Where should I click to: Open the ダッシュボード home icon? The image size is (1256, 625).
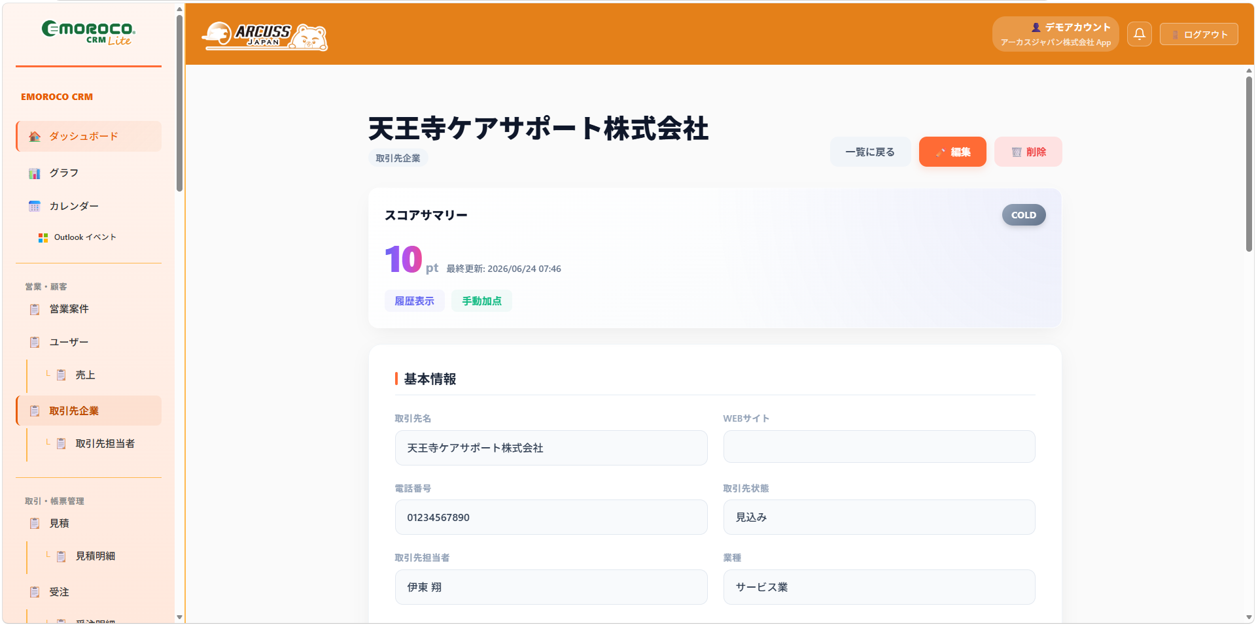point(35,137)
